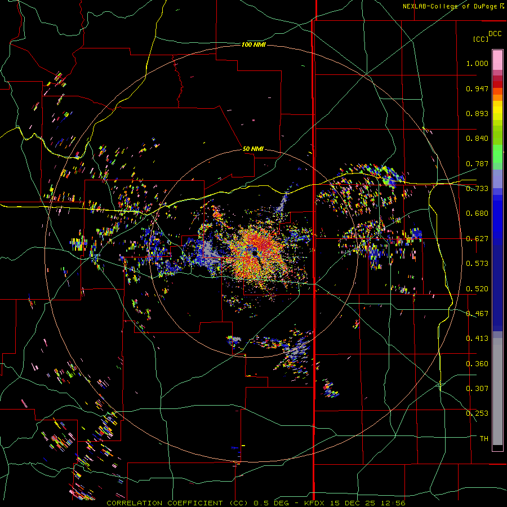Select the 0.413 legend value
Viewport: 507px width, 507px height.
(x=477, y=339)
